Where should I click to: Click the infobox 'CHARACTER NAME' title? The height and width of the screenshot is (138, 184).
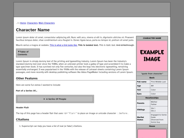[x=152, y=38]
